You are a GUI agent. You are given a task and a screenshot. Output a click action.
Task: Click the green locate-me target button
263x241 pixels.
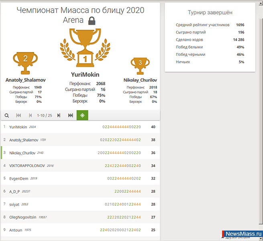(82, 115)
